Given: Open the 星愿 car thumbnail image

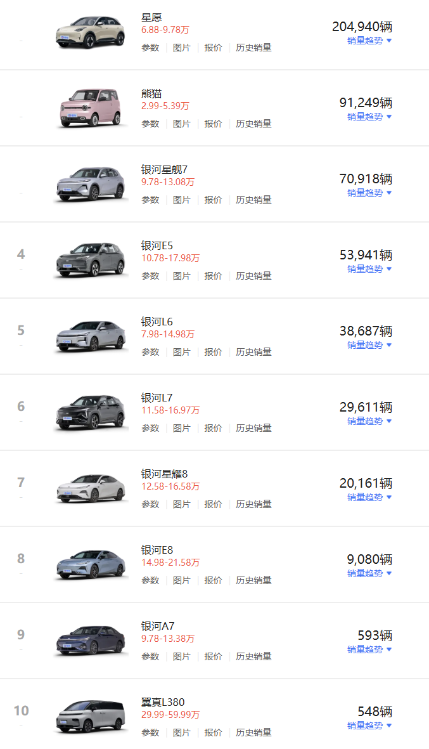Looking at the screenshot, I should pos(91,32).
